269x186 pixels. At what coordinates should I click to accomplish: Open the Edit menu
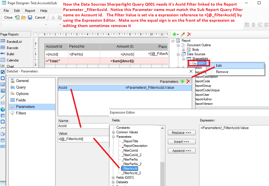coord(17,11)
